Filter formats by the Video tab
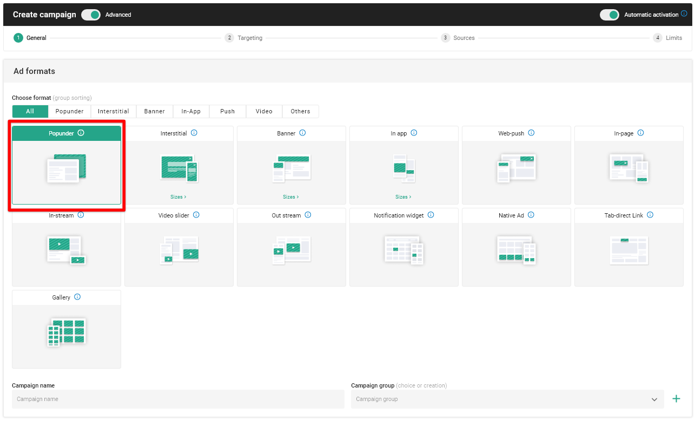 coord(264,112)
